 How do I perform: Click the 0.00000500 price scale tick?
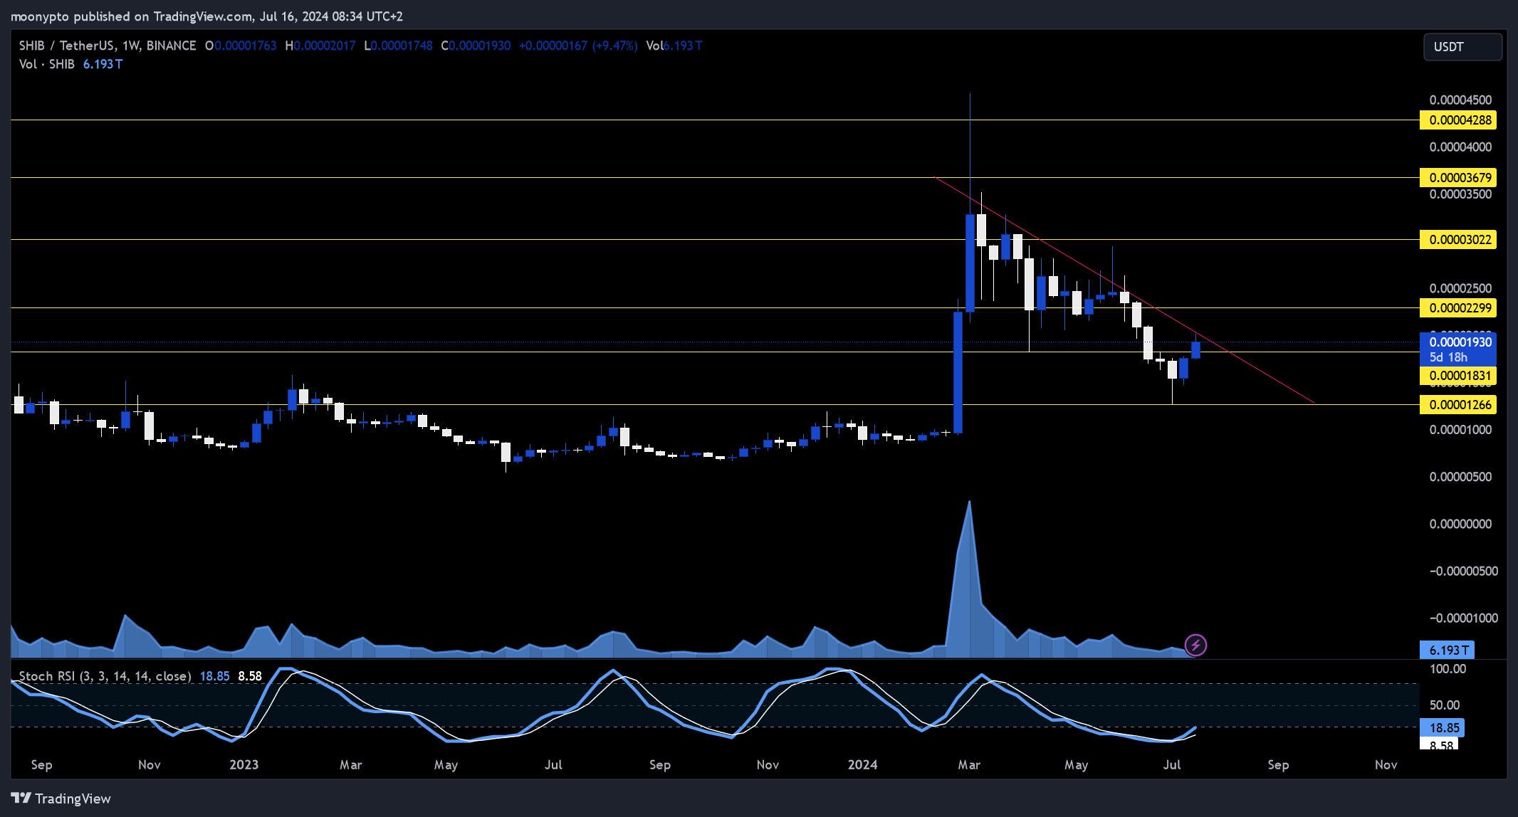[1460, 477]
